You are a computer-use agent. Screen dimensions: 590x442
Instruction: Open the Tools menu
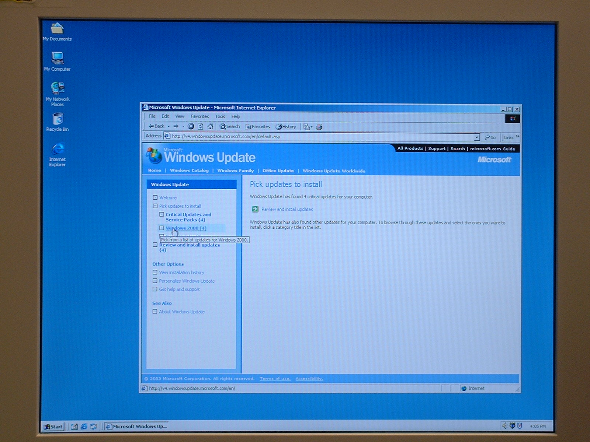tap(220, 116)
